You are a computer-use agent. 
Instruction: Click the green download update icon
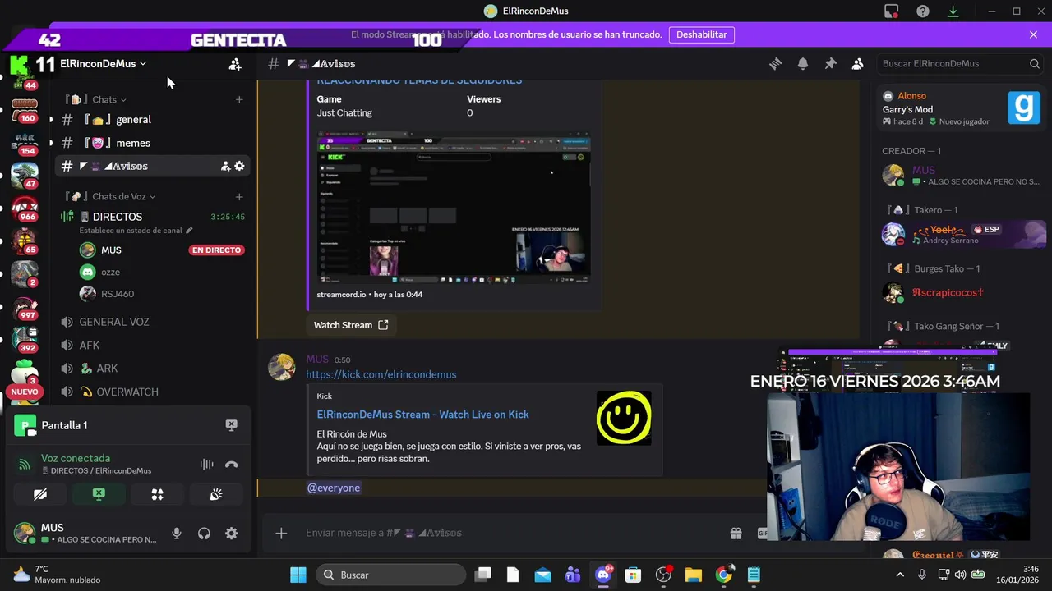953,11
